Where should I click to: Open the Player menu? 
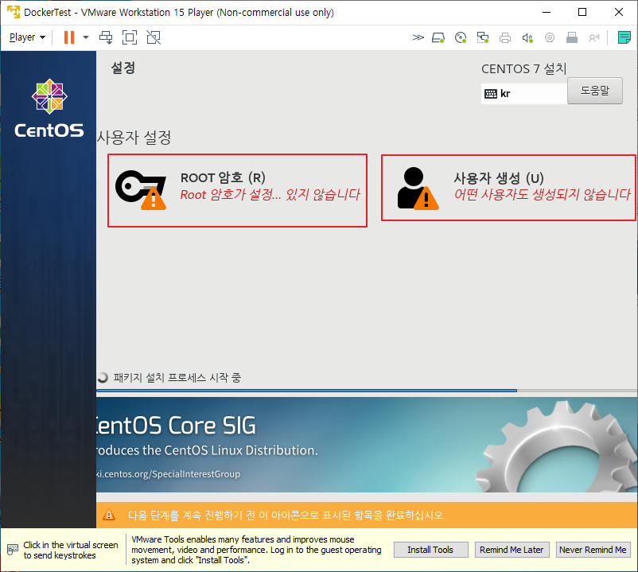(x=27, y=37)
